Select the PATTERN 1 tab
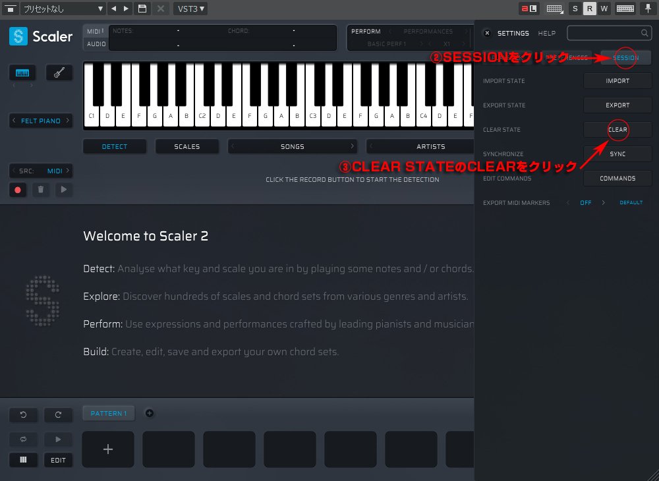The width and height of the screenshot is (659, 481). (109, 413)
